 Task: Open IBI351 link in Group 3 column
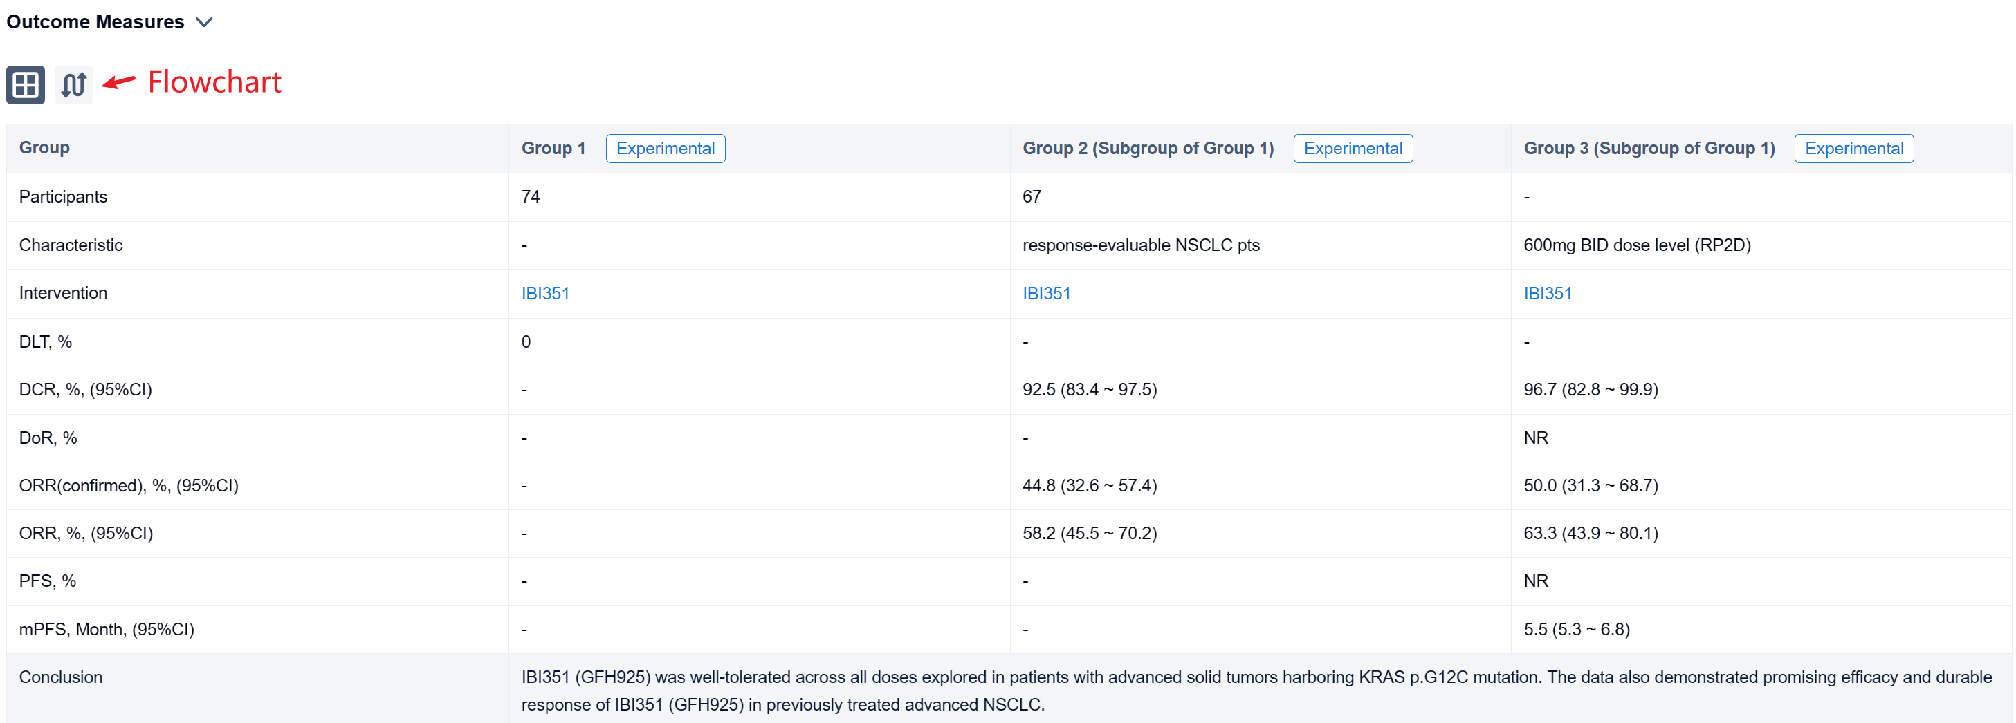click(1546, 293)
